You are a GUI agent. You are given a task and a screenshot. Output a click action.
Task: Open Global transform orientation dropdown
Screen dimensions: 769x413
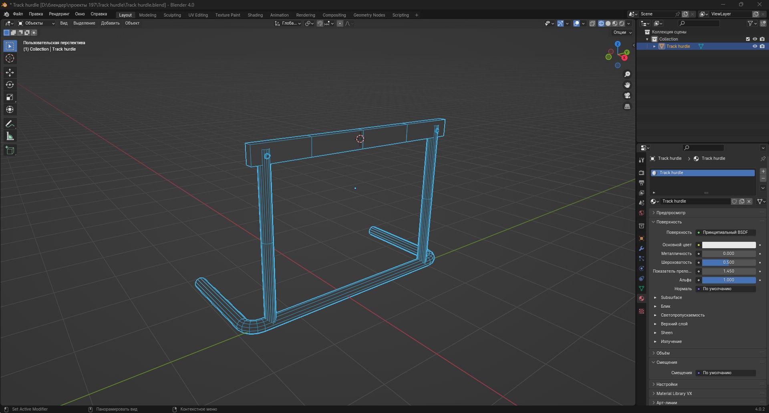pos(288,24)
